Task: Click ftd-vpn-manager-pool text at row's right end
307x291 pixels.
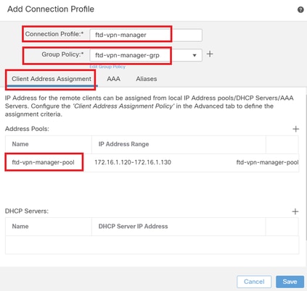Action: [x=267, y=162]
